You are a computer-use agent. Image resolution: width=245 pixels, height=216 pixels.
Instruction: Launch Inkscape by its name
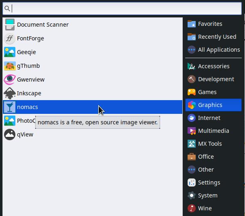[x=29, y=93]
